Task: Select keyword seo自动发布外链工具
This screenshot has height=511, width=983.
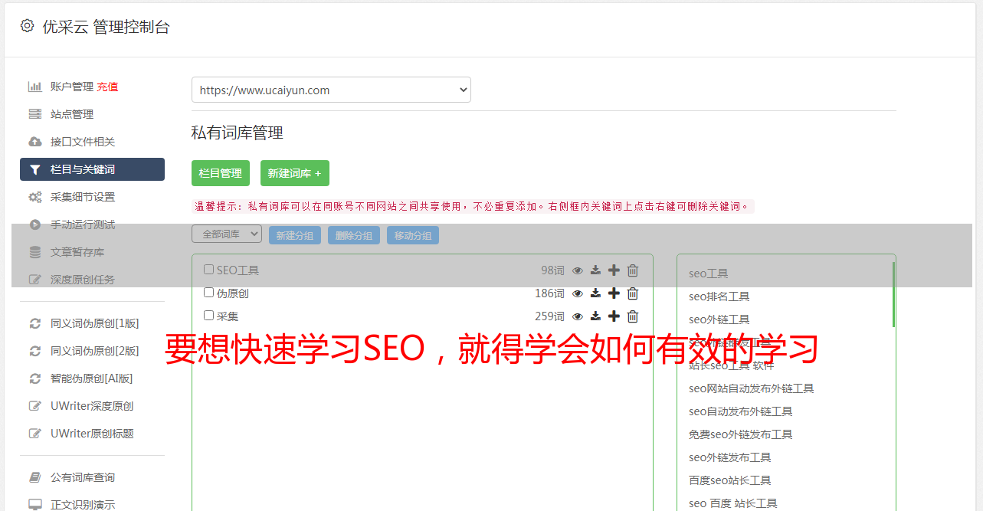Action: click(741, 411)
